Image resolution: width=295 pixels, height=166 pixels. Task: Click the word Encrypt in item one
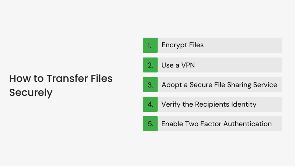click(x=174, y=45)
